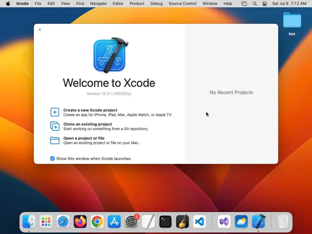This screenshot has height=234, width=312.
Task: Open the App Store from the Dock
Action: [114, 222]
